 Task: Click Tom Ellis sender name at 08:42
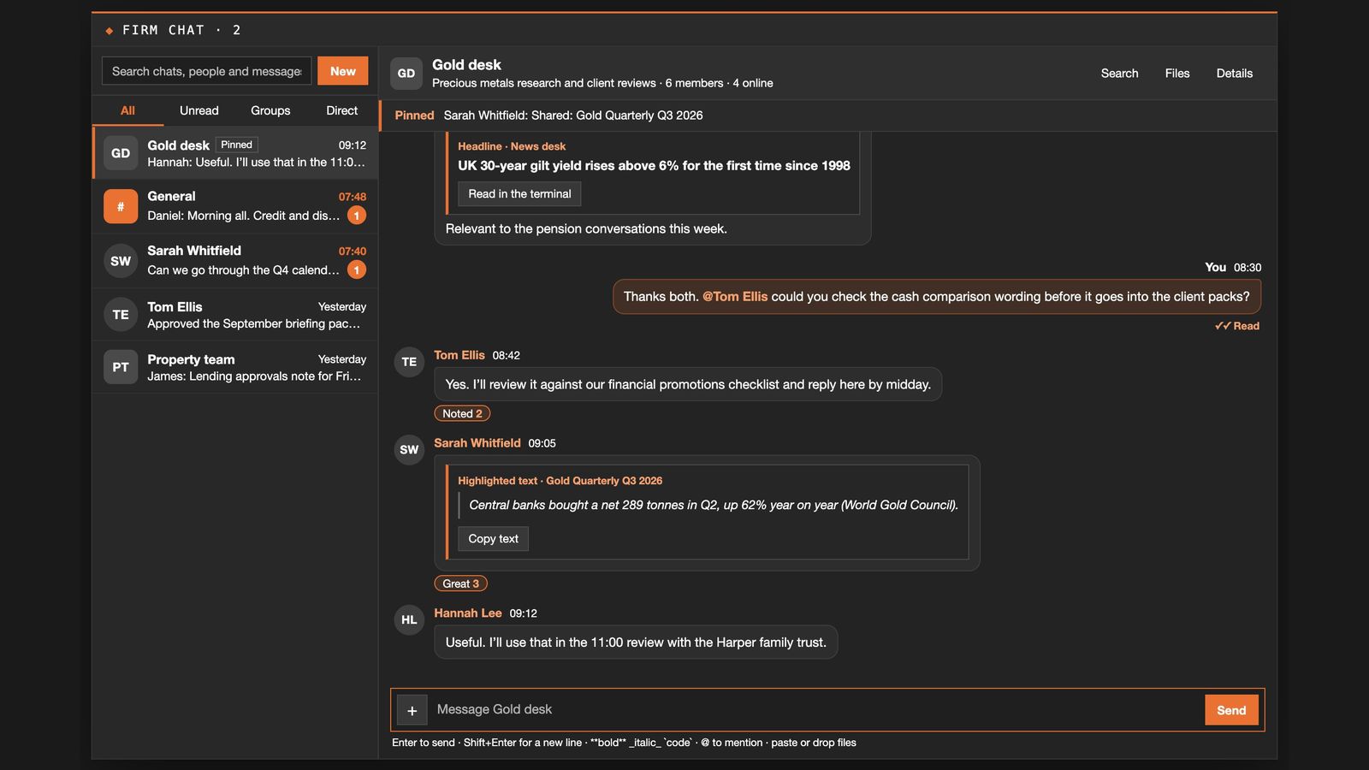tap(459, 355)
